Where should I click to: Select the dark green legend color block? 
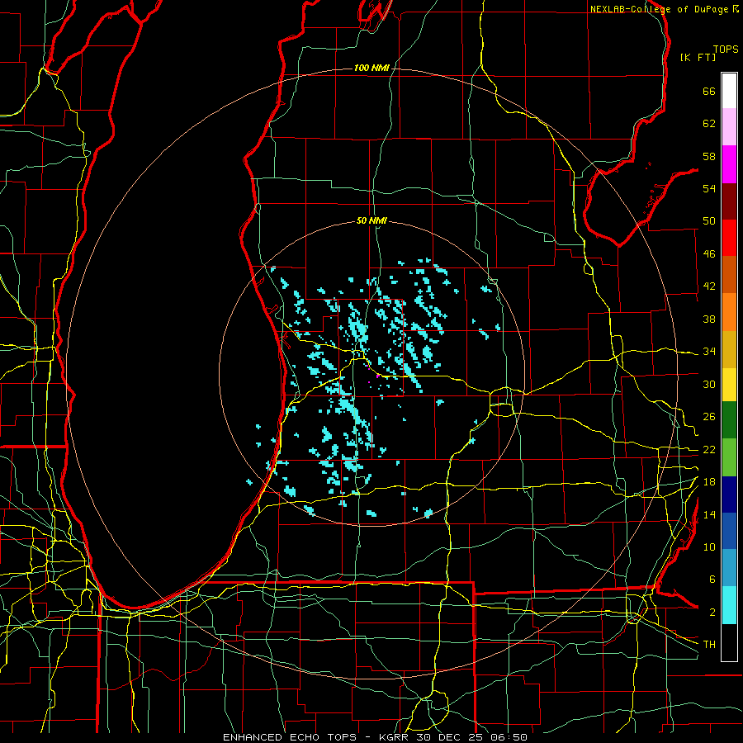[729, 420]
